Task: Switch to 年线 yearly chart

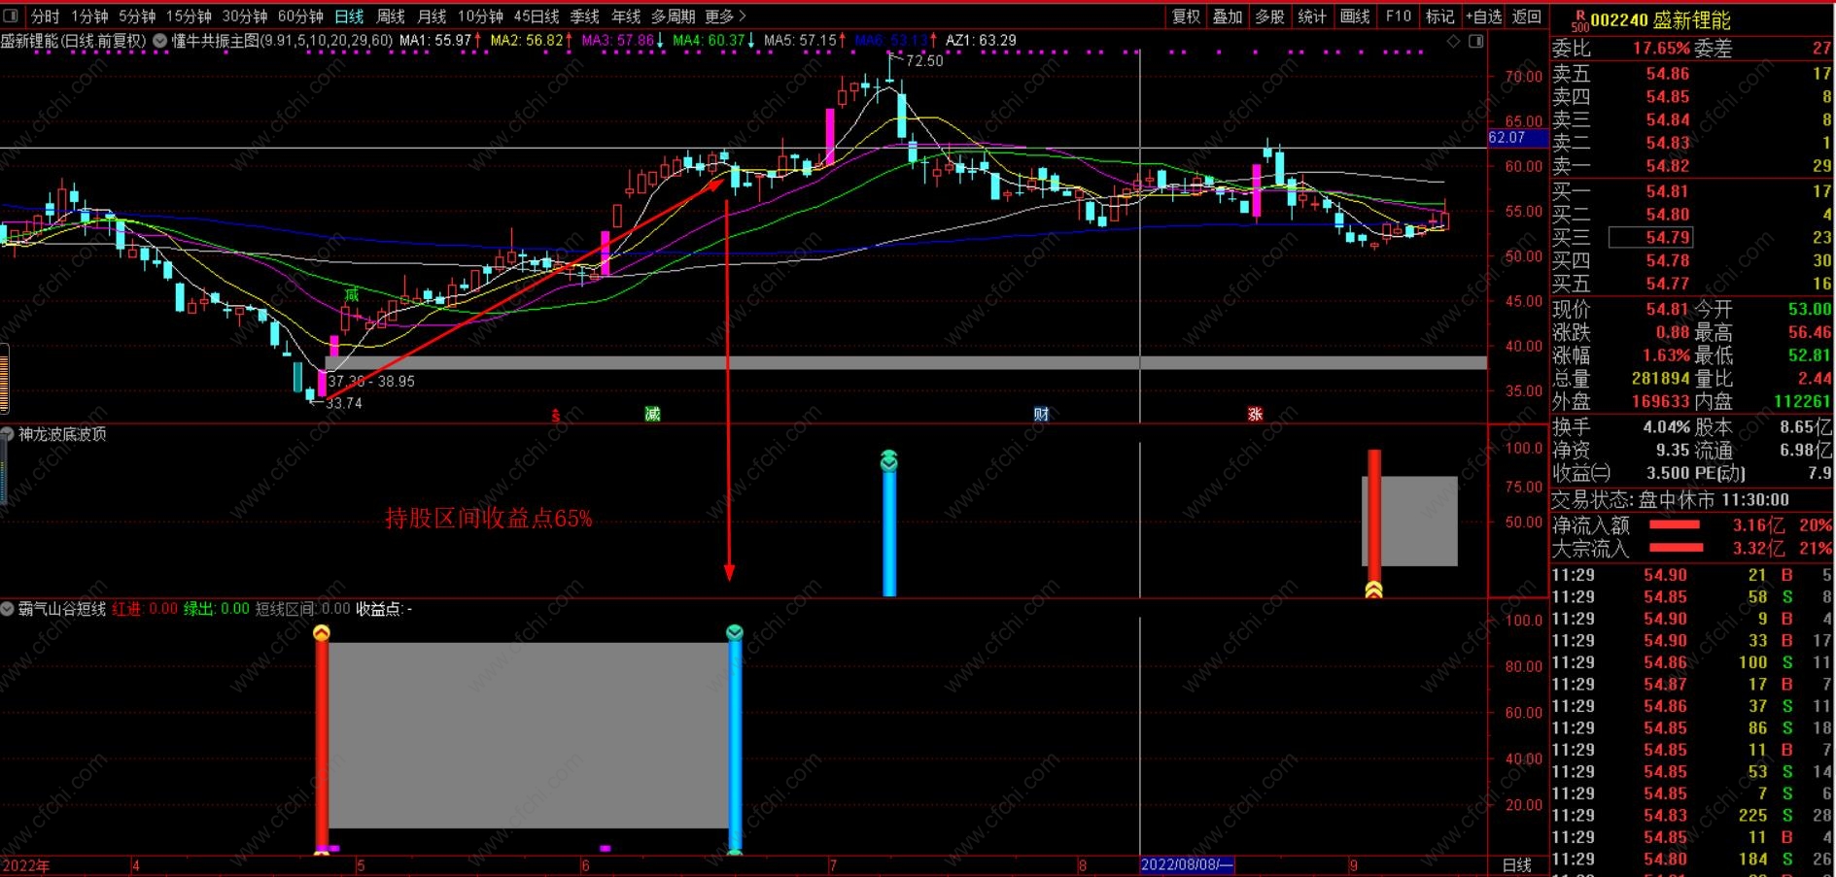Action: coord(626,17)
